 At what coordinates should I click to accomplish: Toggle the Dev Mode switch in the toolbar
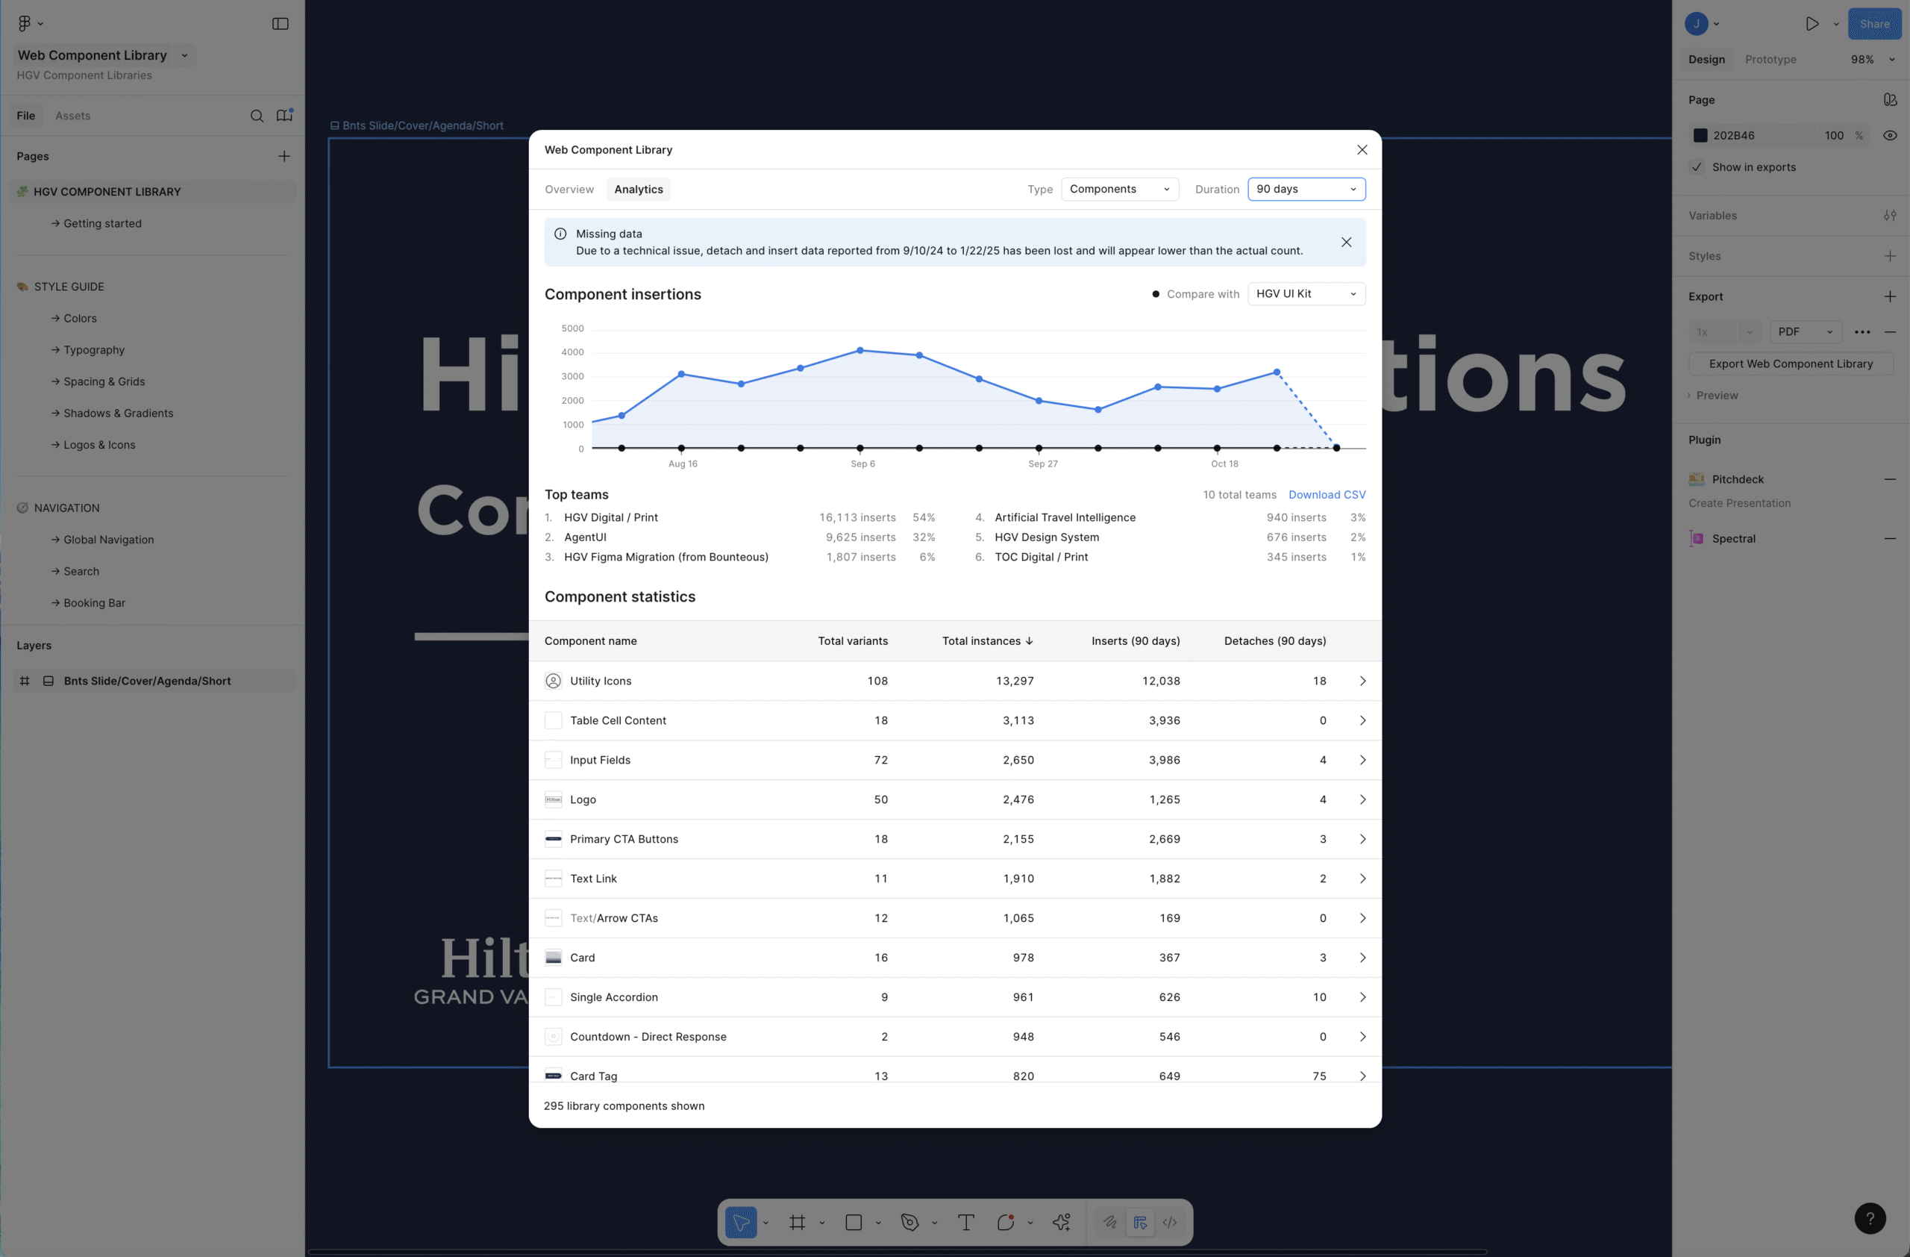click(x=1139, y=1222)
